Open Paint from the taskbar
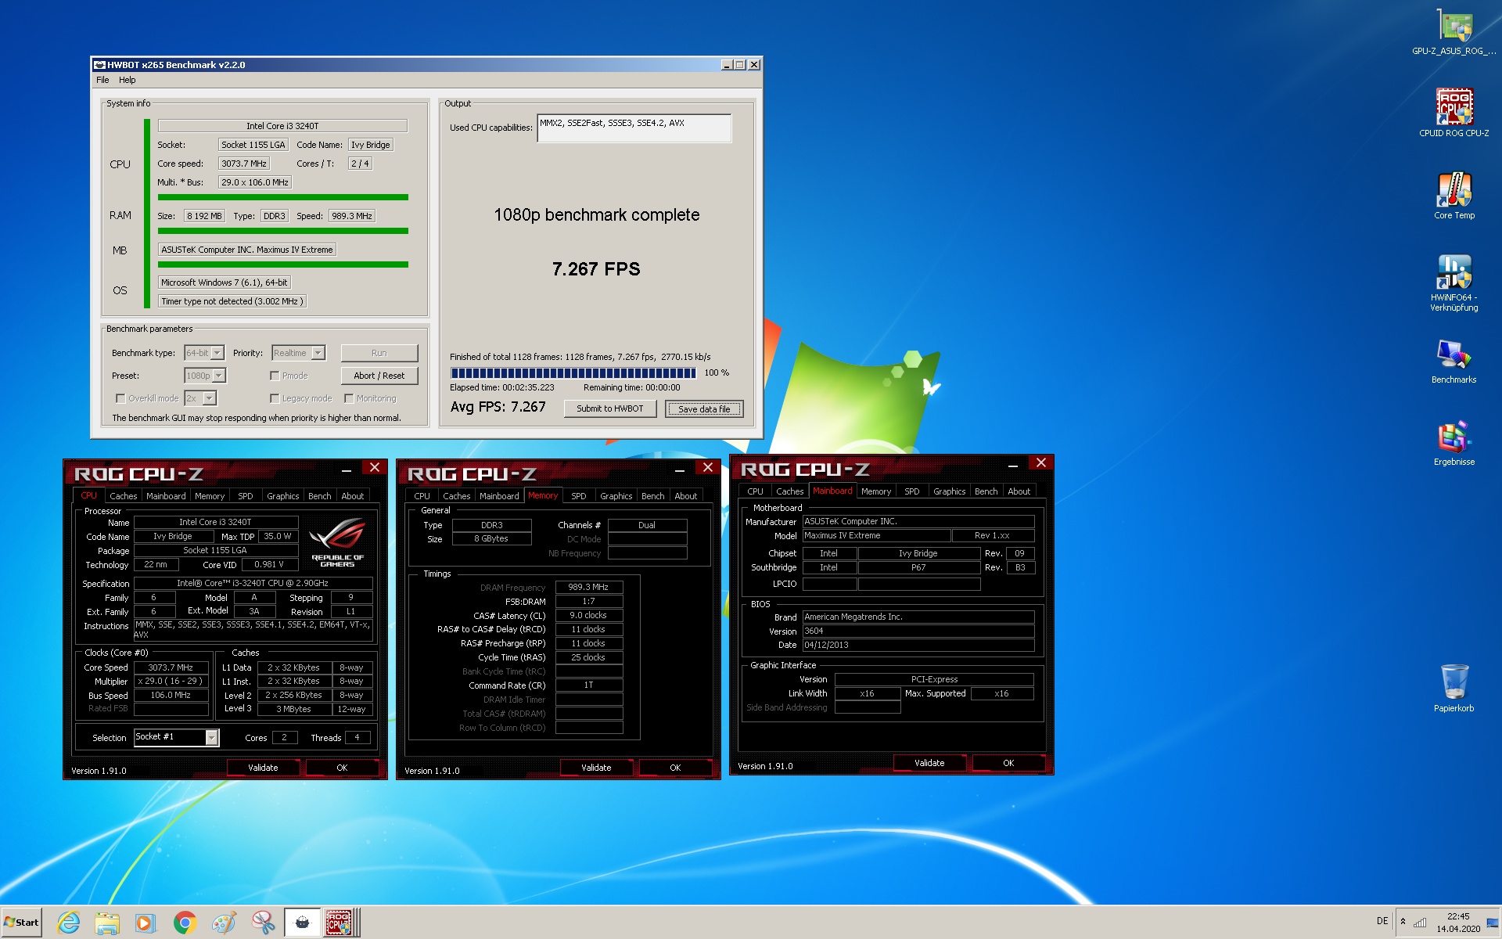 coord(224,923)
